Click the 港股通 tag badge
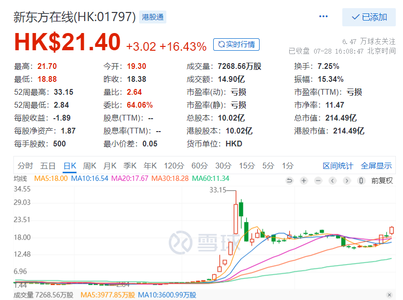 (152, 17)
